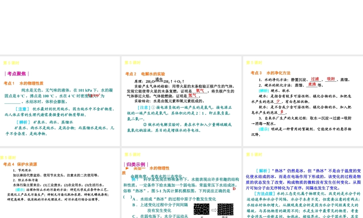Click the red answer 氧气
Viewport: 363px width, 218px height.
click(x=200, y=90)
